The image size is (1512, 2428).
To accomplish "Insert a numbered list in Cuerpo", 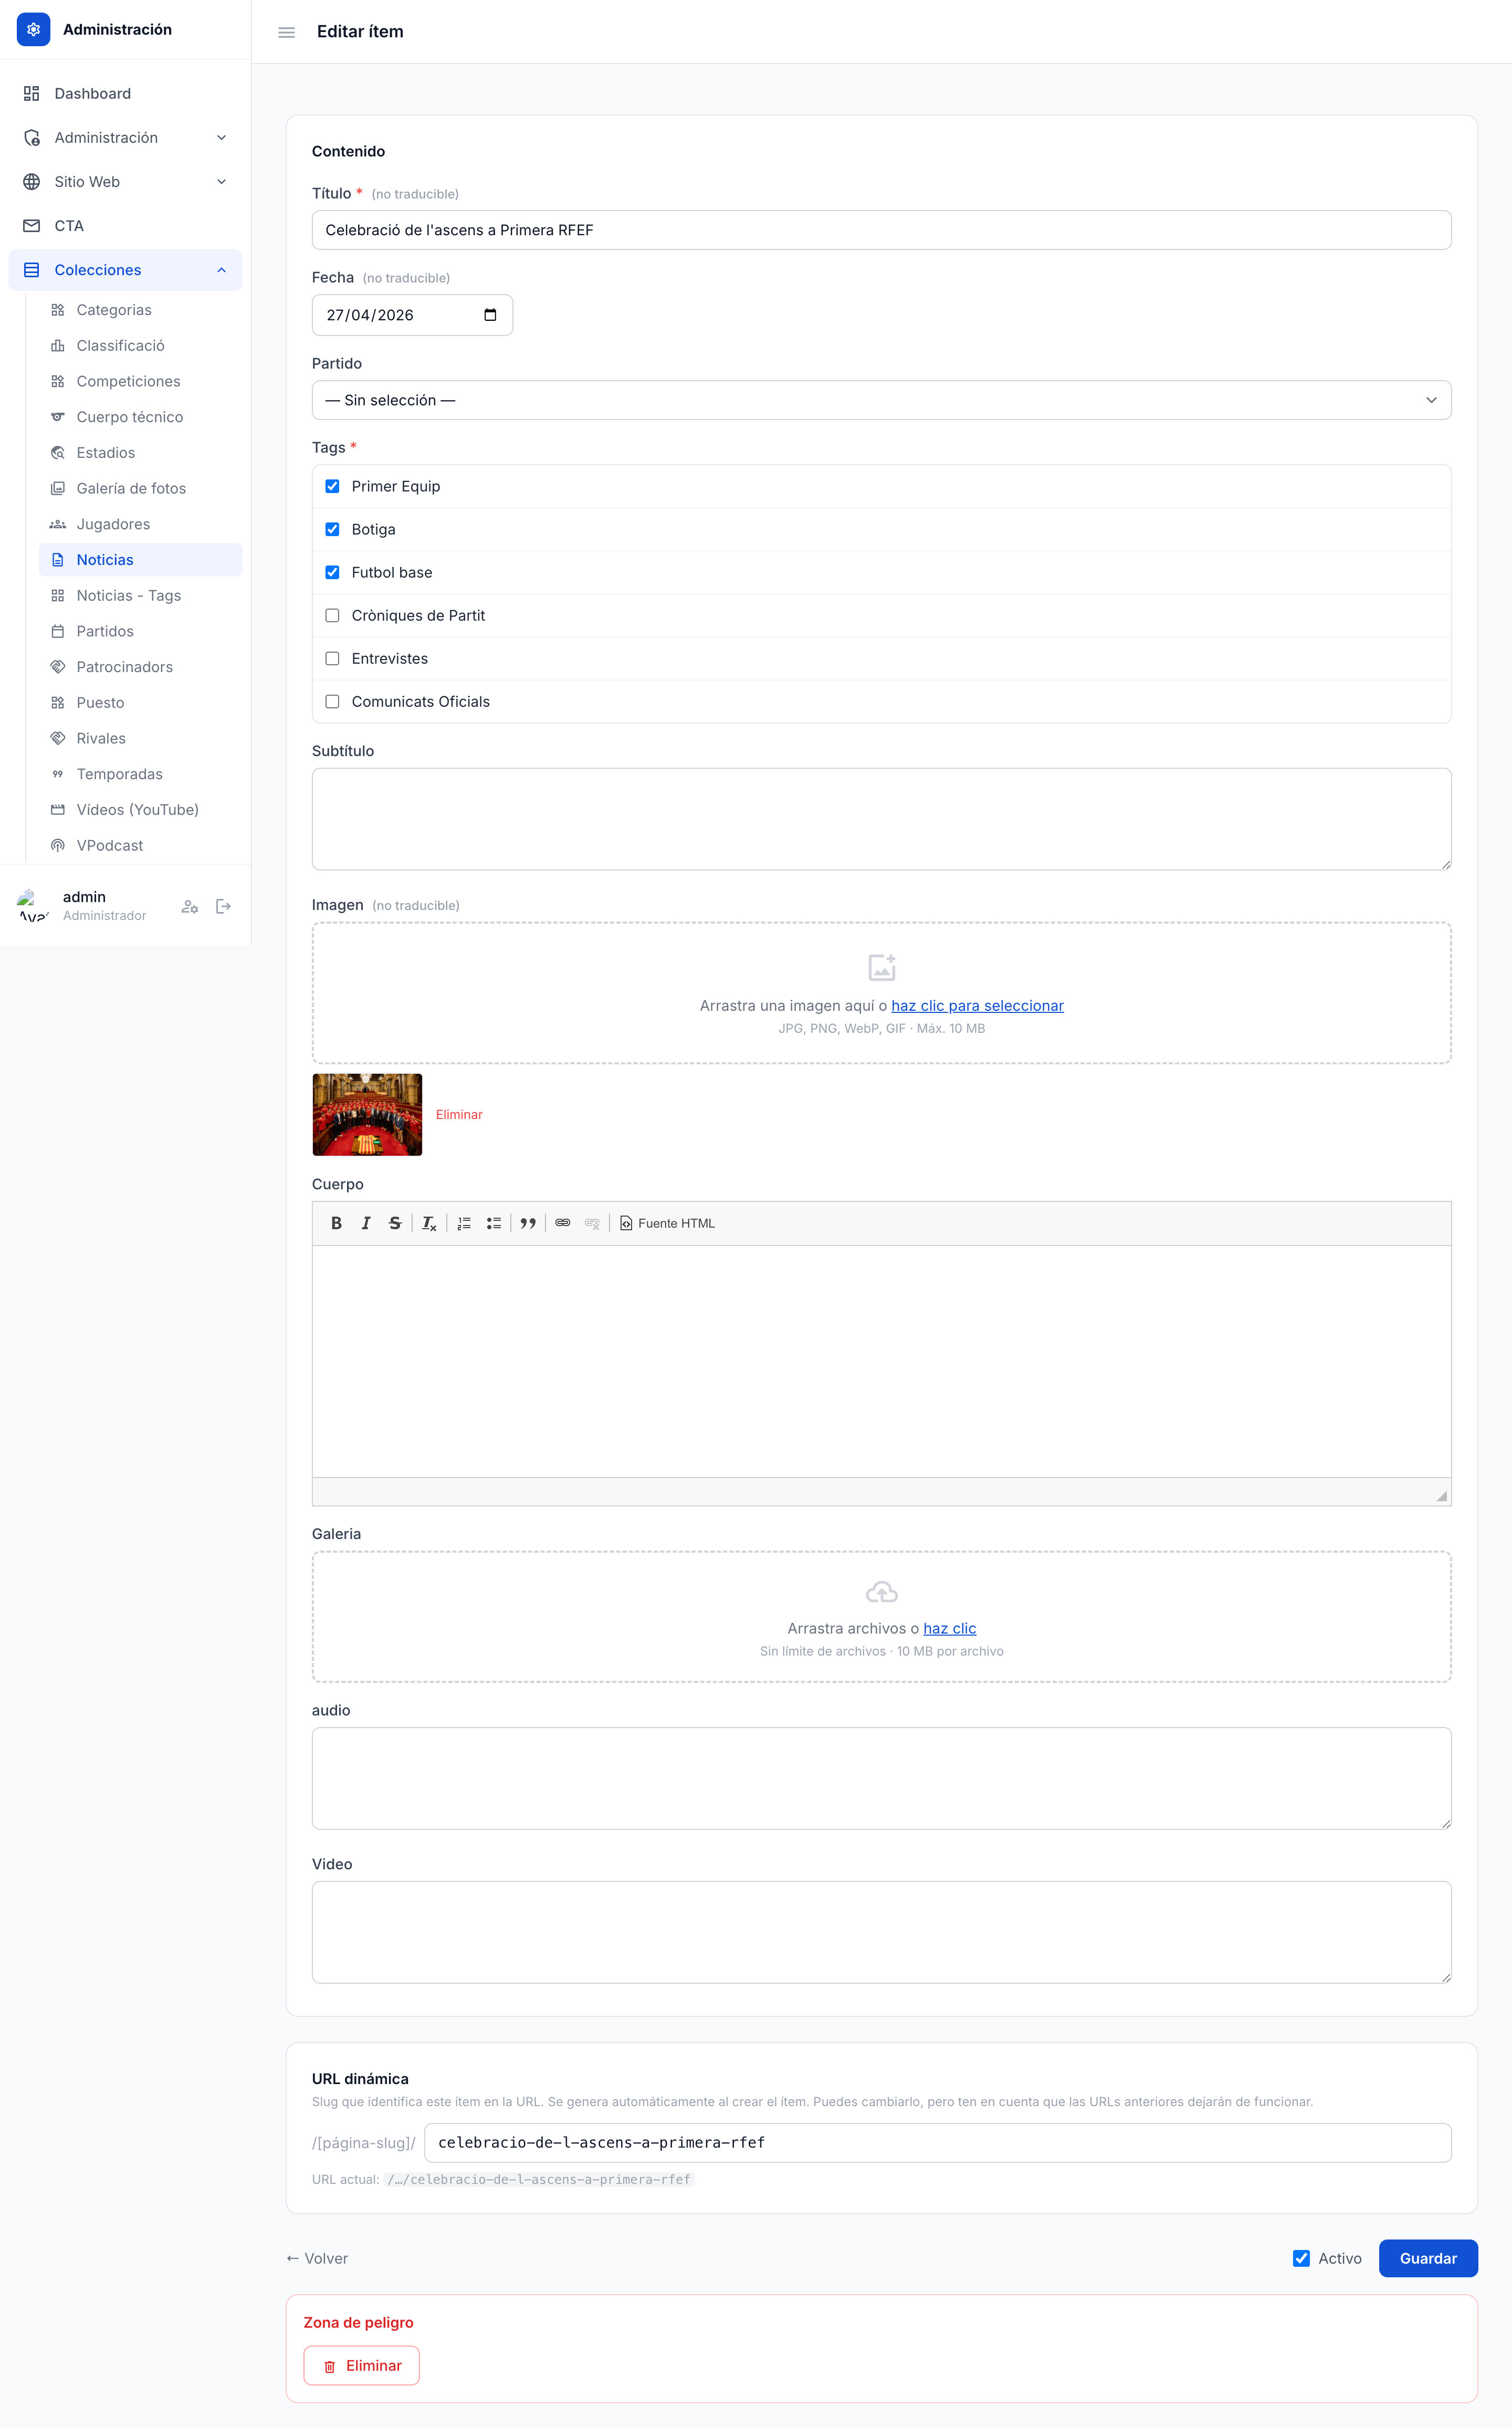I will tap(464, 1223).
